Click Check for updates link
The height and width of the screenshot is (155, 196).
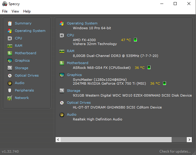(x=175, y=151)
